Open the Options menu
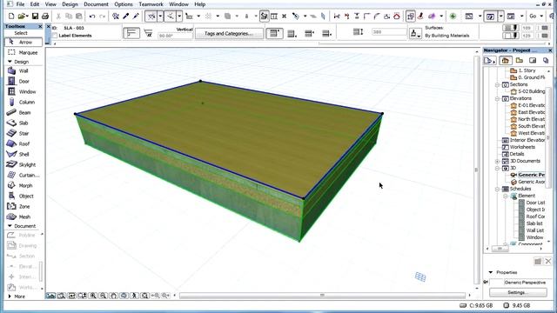The image size is (557, 313). pos(124,4)
